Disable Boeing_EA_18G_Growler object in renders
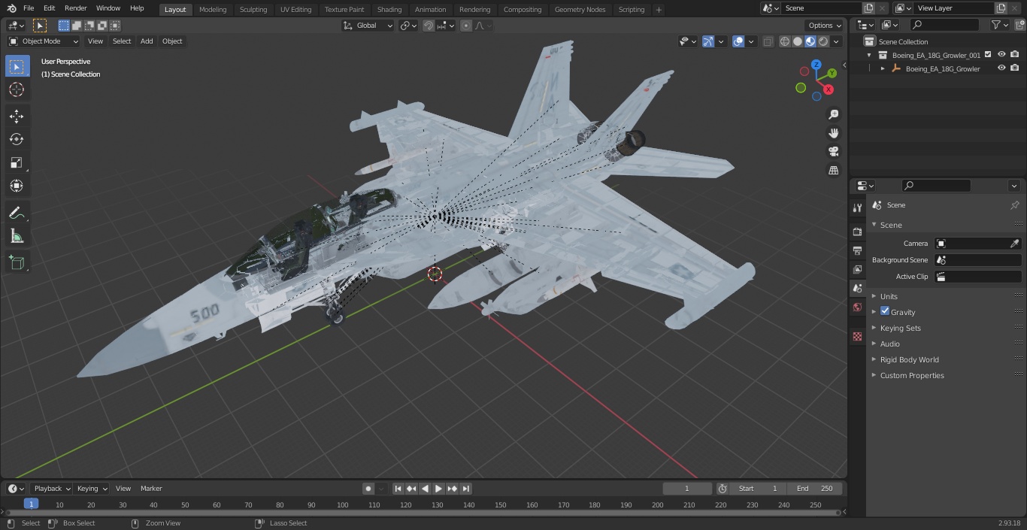Viewport: 1027px width, 530px height. pyautogui.click(x=1015, y=68)
